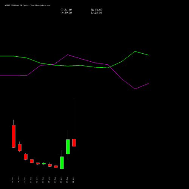The height and width of the screenshot is (189, 189).
Task: Select the red candle for 12 Jan
Action: [x=74, y=143]
